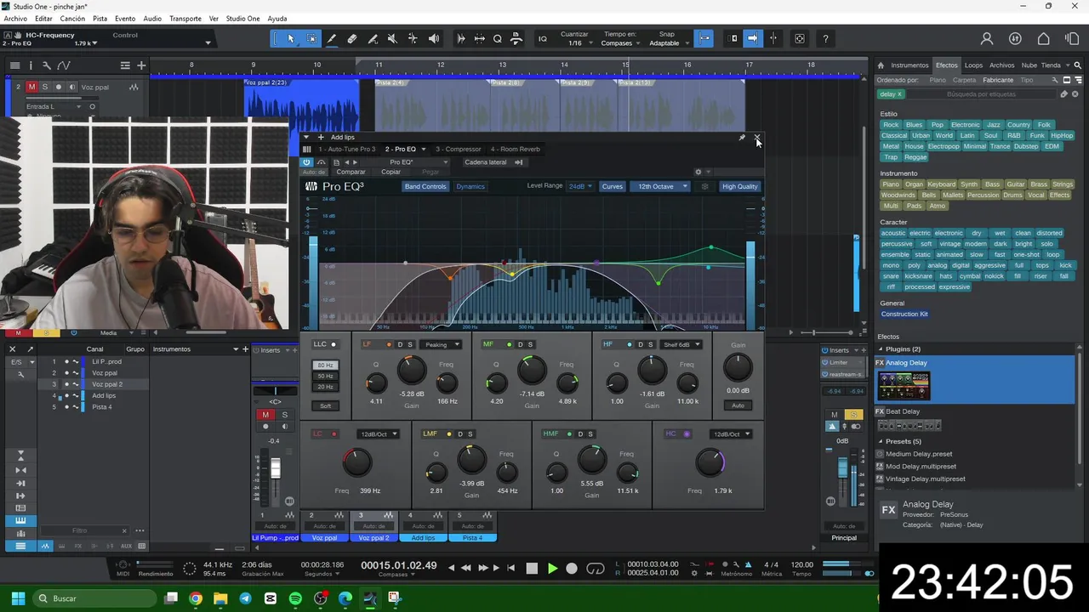Open the 12th Octave dropdown
The width and height of the screenshot is (1089, 612).
point(659,186)
